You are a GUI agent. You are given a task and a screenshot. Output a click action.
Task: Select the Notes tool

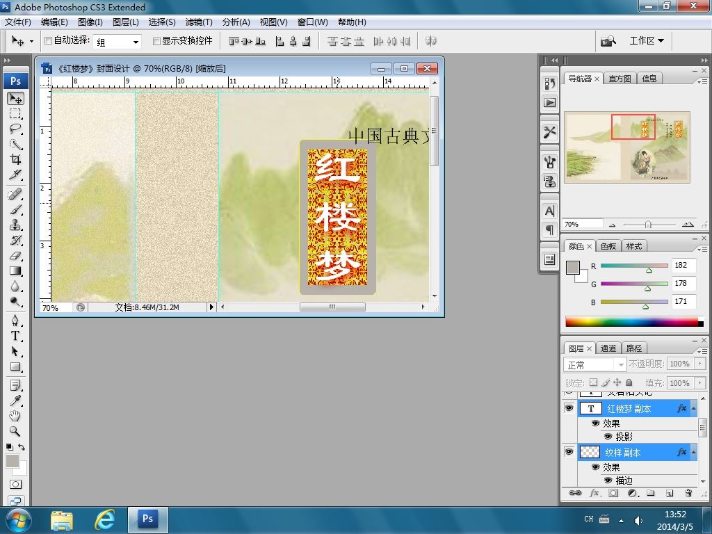click(x=15, y=385)
